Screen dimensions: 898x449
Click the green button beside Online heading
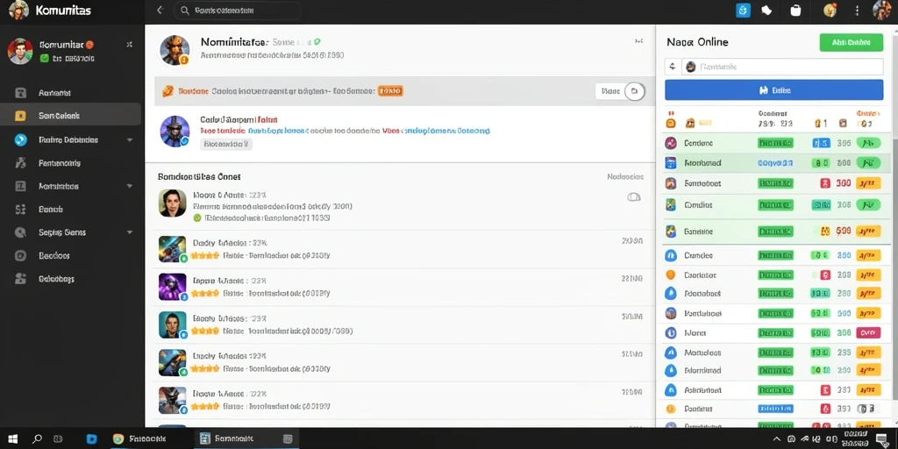[x=851, y=42]
